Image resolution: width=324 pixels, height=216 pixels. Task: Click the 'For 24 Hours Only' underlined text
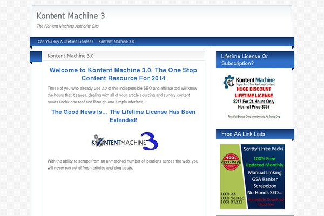coord(258,102)
